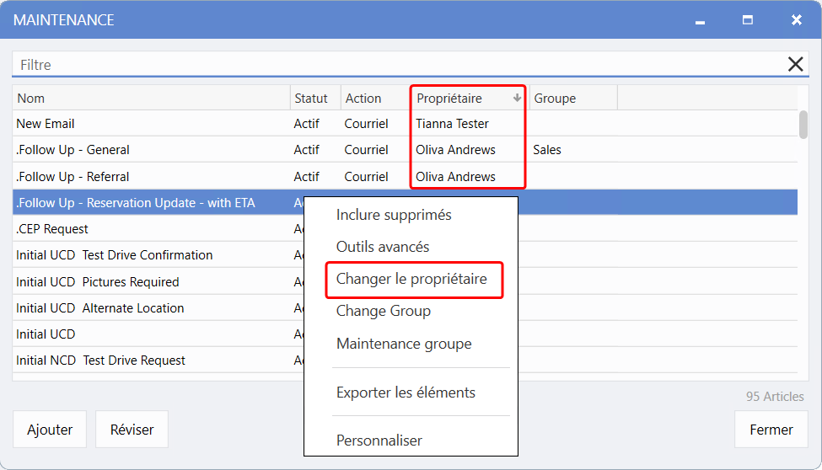The height and width of the screenshot is (470, 822).
Task: Type in the Filtre search field
Action: pyautogui.click(x=396, y=65)
